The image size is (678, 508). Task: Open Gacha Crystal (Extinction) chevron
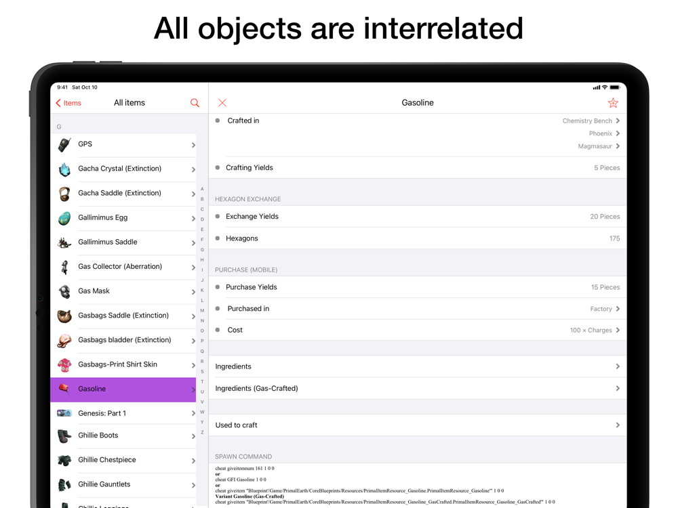pos(193,169)
